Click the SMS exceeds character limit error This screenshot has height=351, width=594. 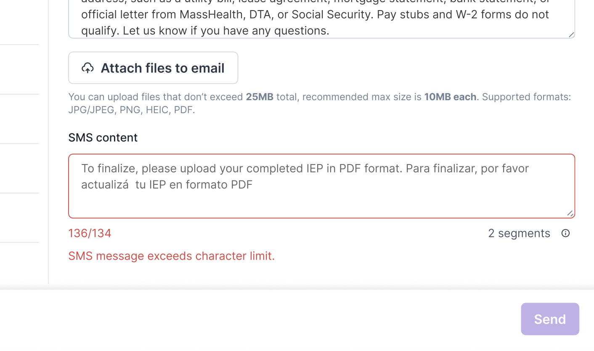(x=171, y=256)
